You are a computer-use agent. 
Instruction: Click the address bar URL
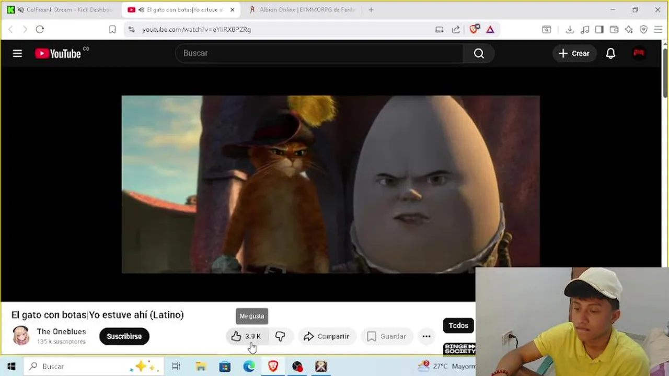pos(197,30)
